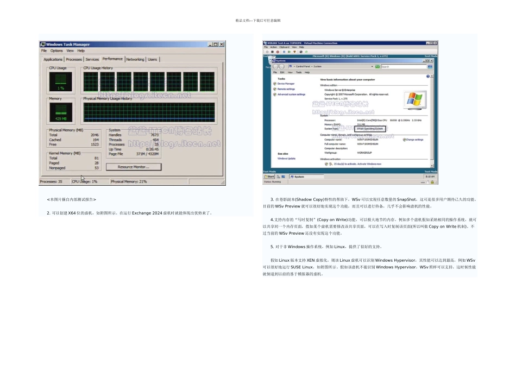The width and height of the screenshot is (516, 365).
Task: Click the blue help question mark icon
Action: coord(428,76)
